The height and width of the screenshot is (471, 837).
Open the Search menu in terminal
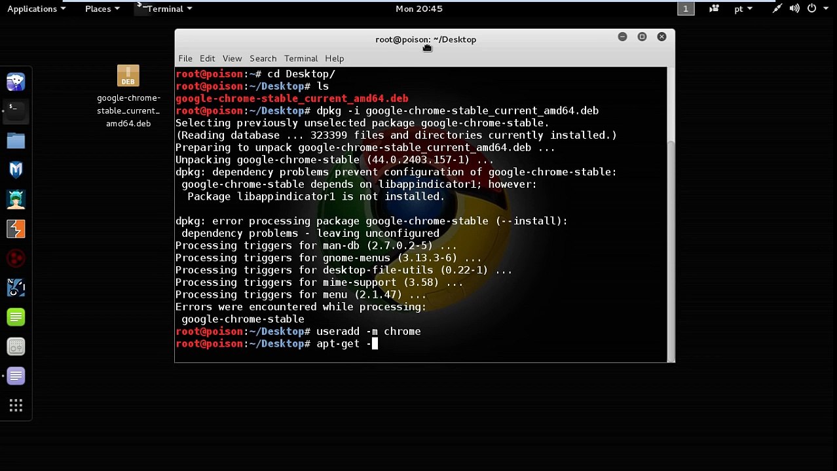(263, 58)
